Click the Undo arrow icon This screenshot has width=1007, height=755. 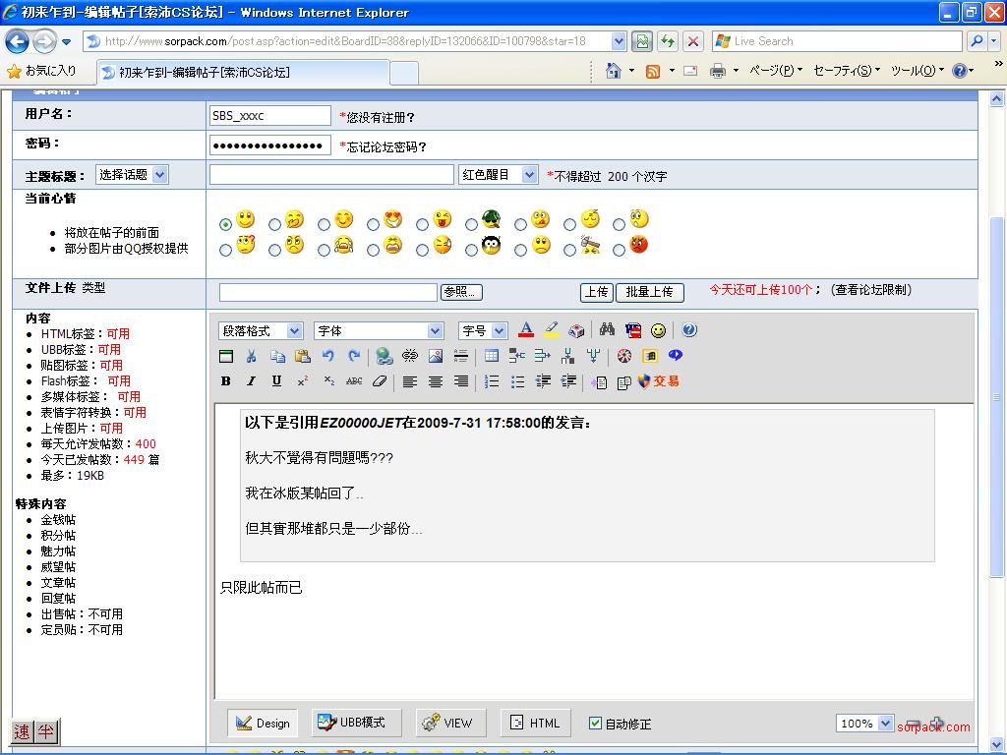pos(328,356)
